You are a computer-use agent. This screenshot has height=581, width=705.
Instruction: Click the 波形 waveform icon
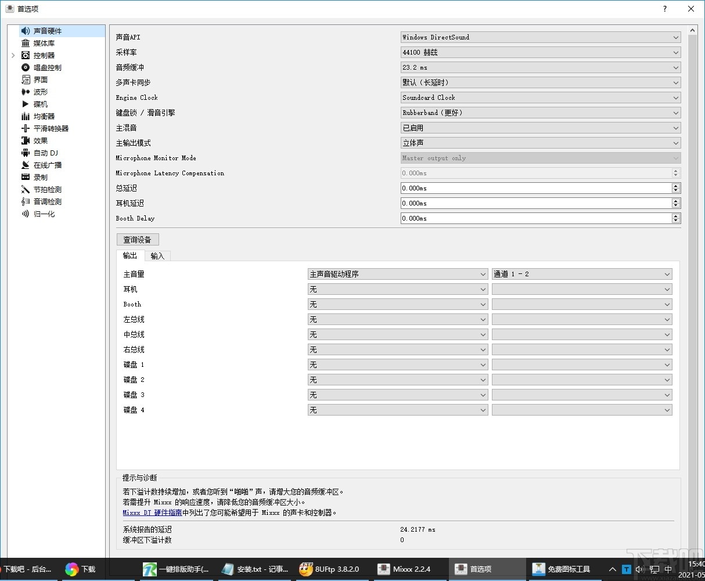pyautogui.click(x=26, y=92)
